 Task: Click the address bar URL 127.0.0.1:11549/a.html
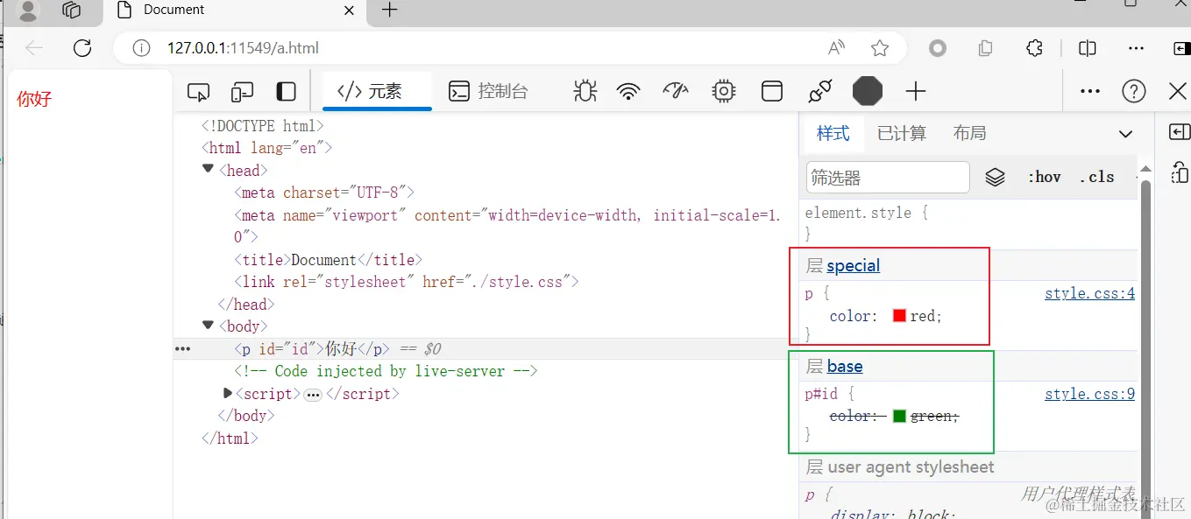[243, 48]
